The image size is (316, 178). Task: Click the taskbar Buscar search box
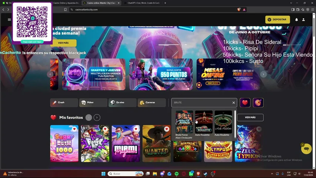[x=126, y=174]
